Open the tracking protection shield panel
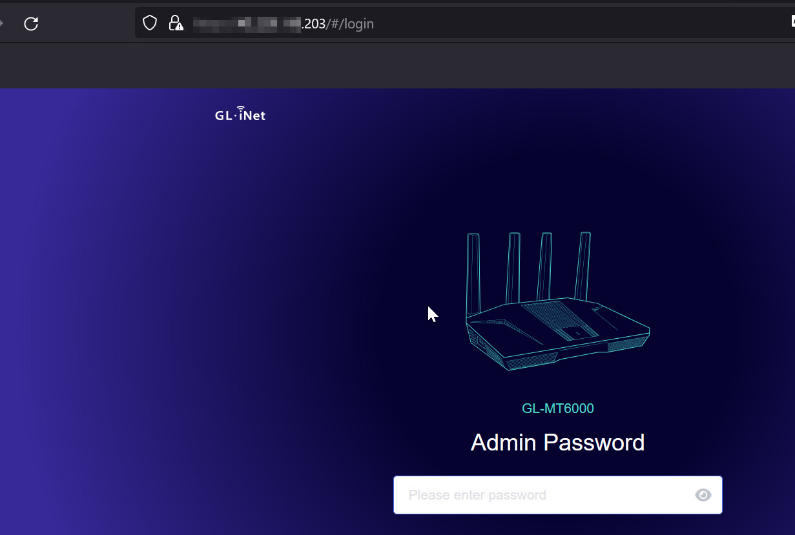795x535 pixels. click(149, 22)
